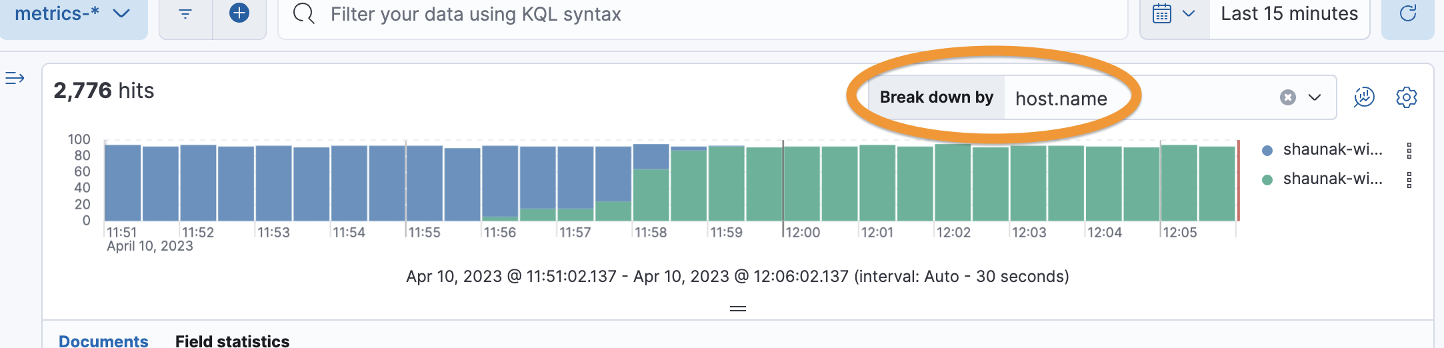Screen dimensions: 1444x348
Task: Click the host.name breakdown field box
Action: point(1170,98)
